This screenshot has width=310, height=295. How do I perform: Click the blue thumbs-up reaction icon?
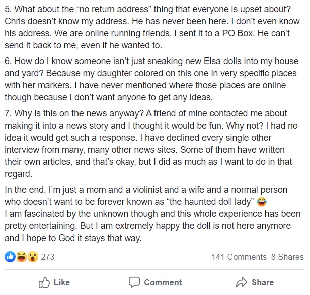[x=11, y=257]
